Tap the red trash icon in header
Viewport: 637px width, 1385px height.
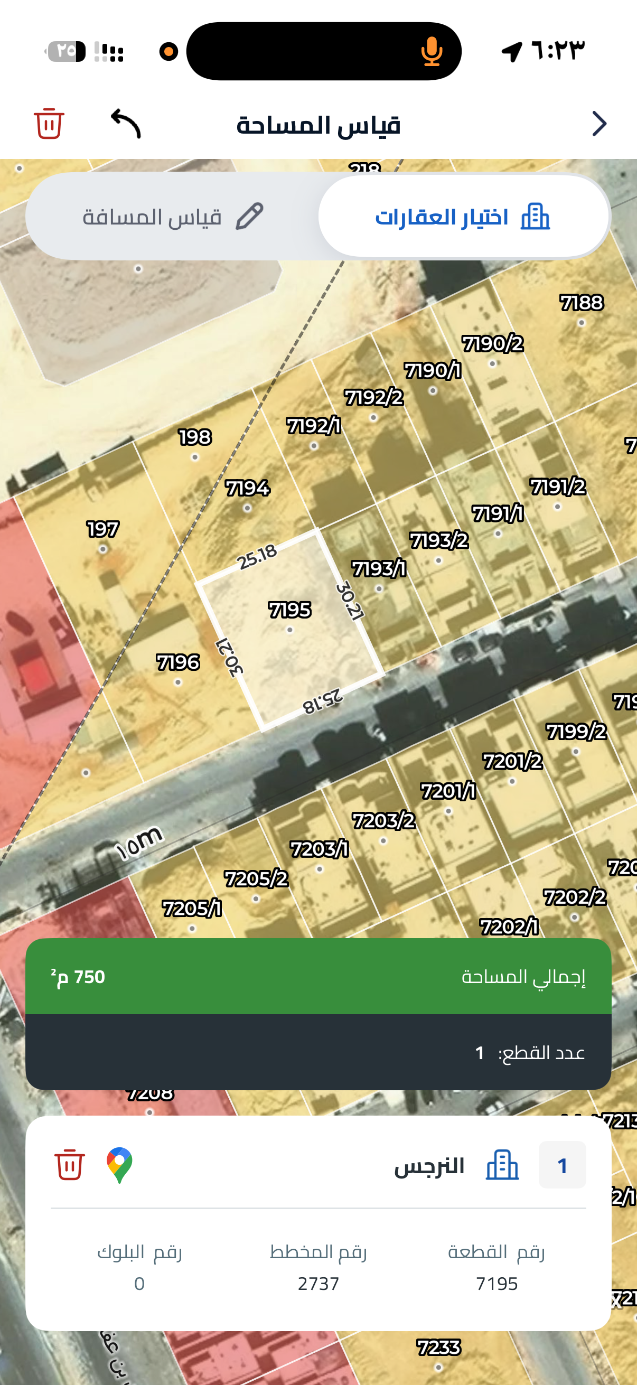tap(49, 124)
